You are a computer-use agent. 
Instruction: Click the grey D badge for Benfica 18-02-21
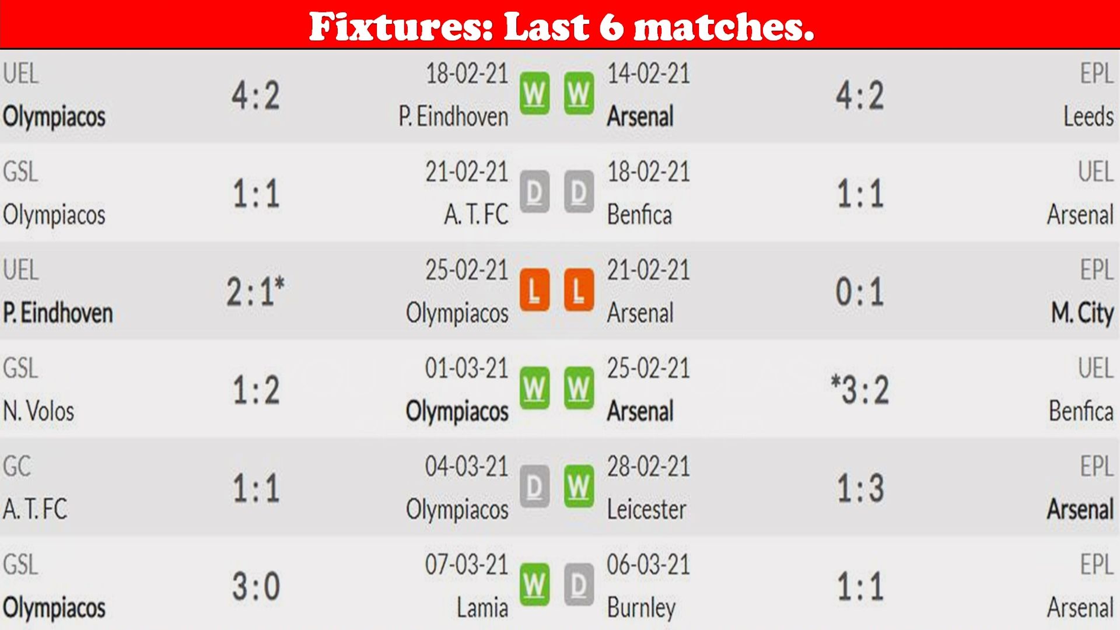(579, 191)
